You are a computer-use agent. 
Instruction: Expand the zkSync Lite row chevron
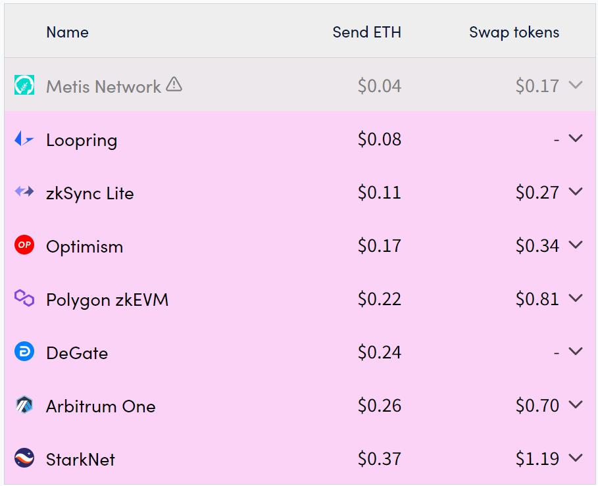click(x=576, y=191)
